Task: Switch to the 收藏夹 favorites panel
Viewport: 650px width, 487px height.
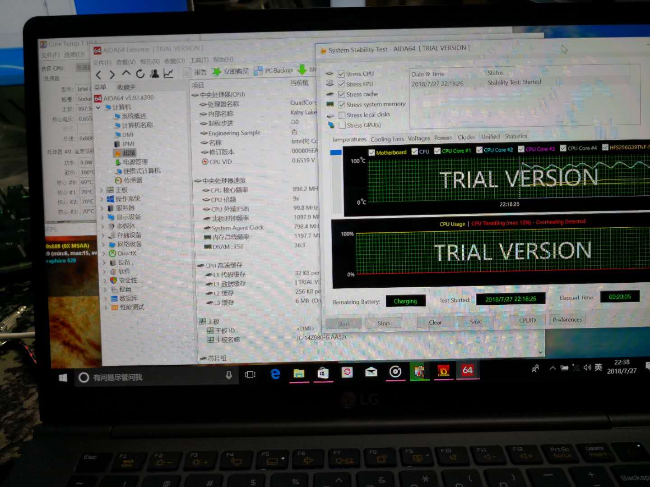Action: pos(126,87)
